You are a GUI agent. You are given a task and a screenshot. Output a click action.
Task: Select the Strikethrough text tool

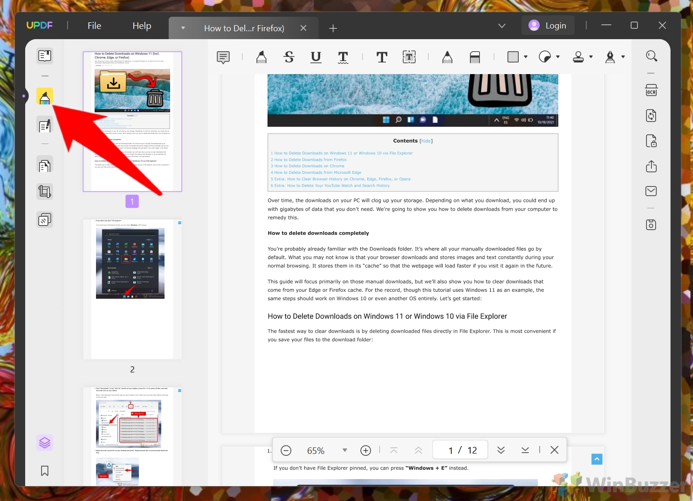point(289,57)
